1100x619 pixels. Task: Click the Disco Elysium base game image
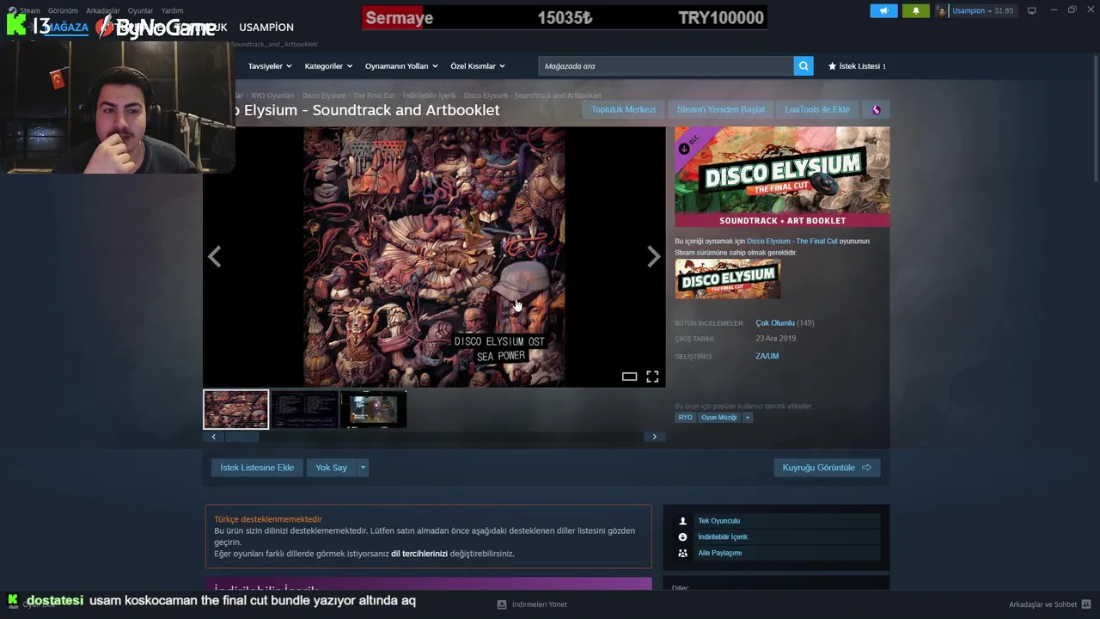tap(728, 279)
